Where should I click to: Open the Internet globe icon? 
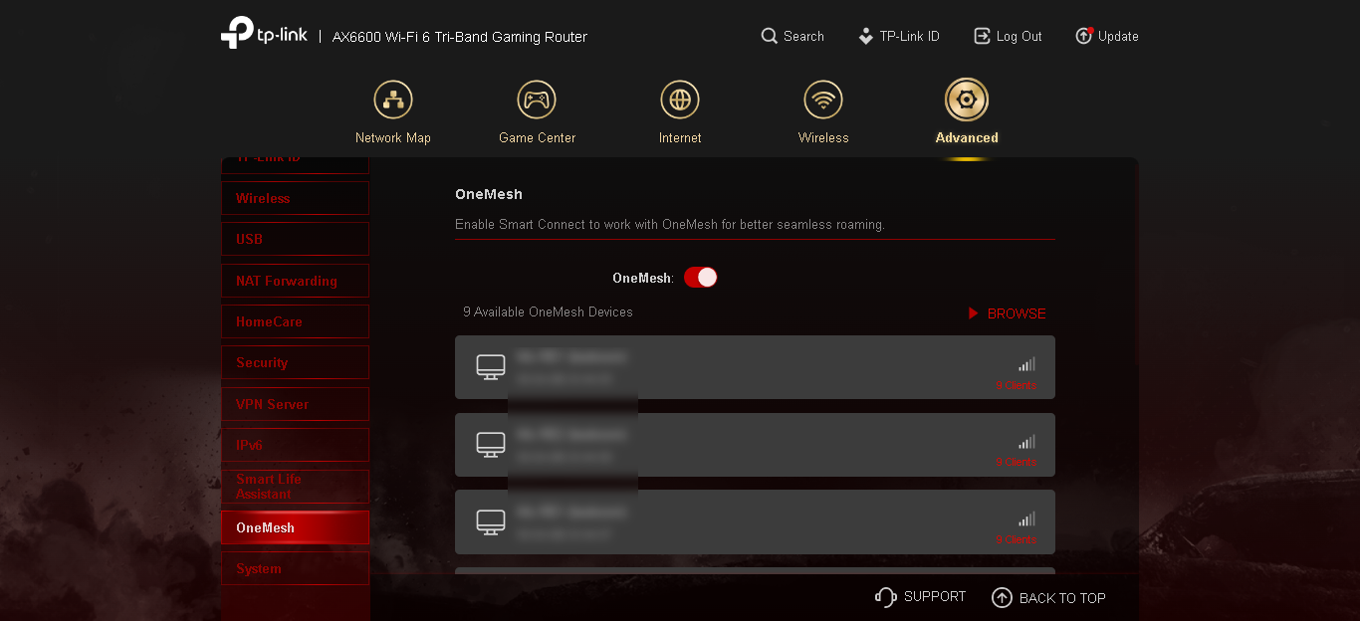coord(680,100)
